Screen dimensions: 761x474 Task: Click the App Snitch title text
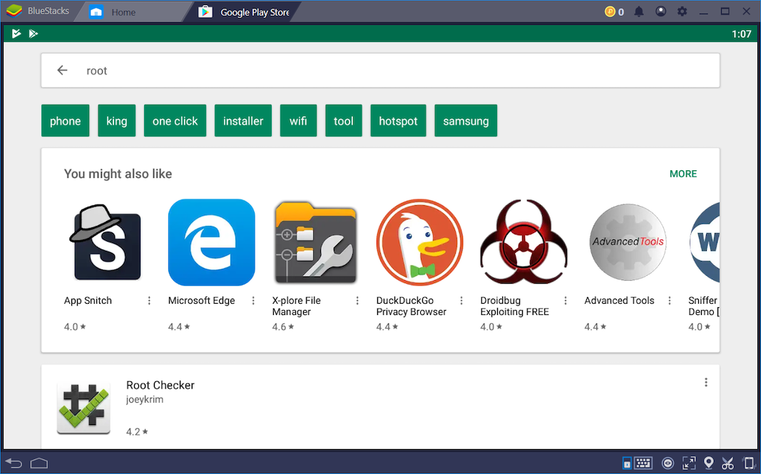tap(88, 301)
